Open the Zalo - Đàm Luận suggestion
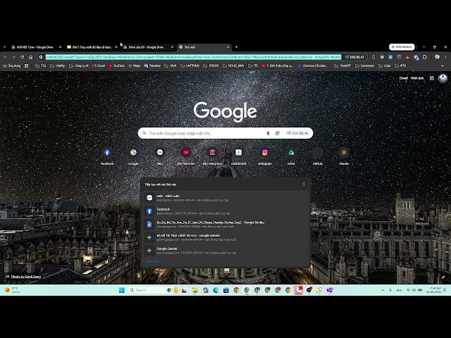Viewport: 451px width, 338px height. 225,198
